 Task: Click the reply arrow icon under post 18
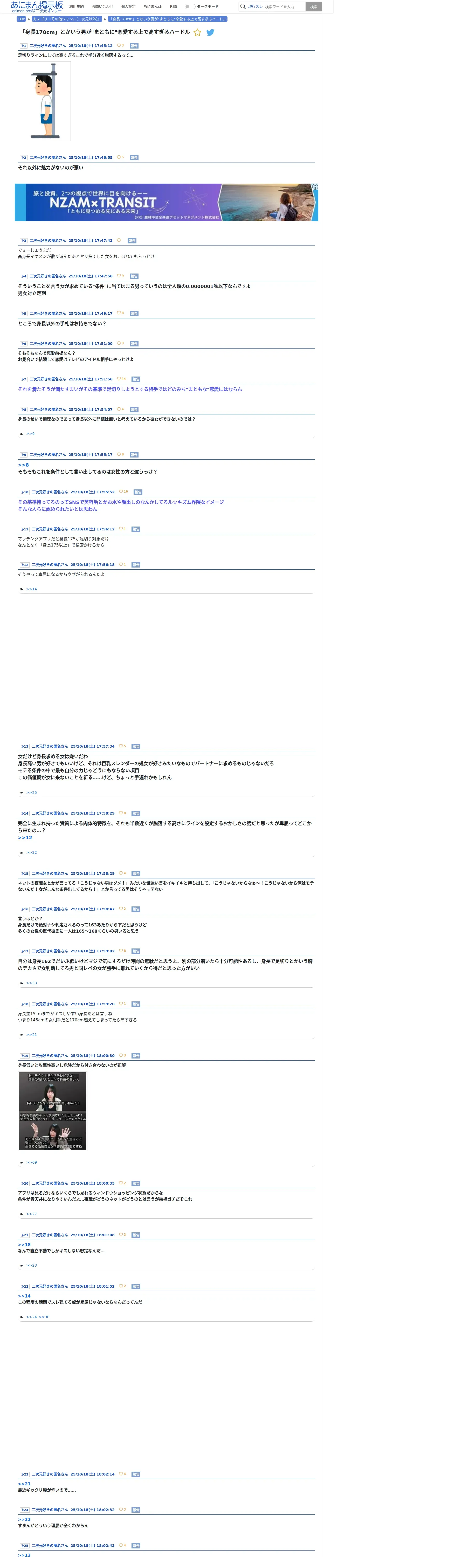[22, 1035]
